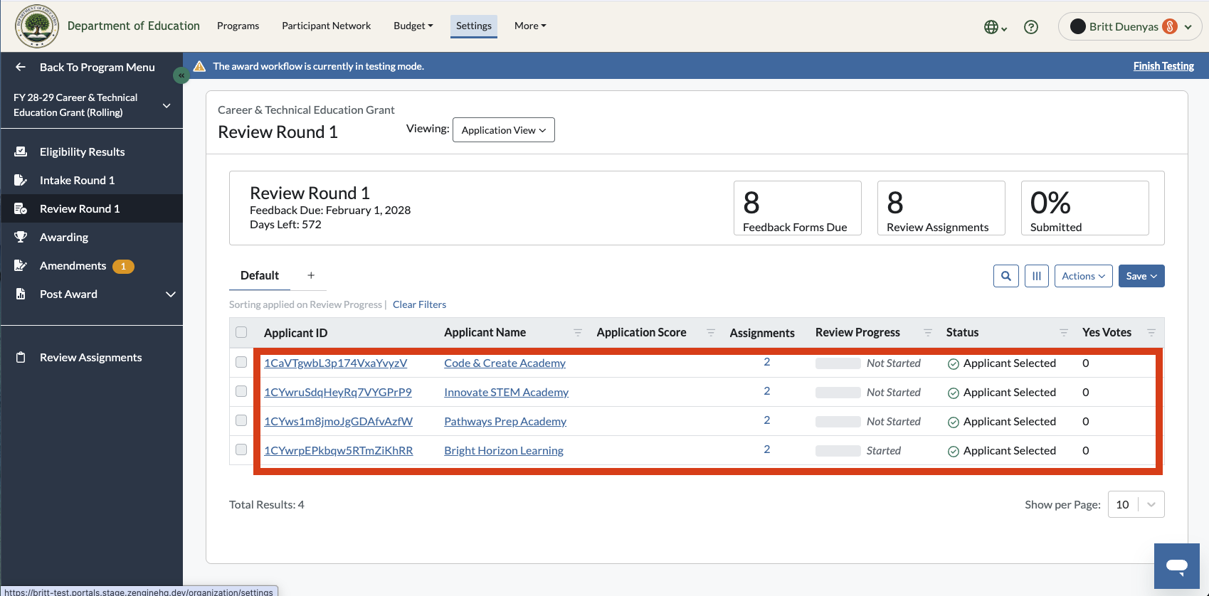Click the Eligibility Results sidebar icon
Screen dimensions: 1209x596
point(21,151)
